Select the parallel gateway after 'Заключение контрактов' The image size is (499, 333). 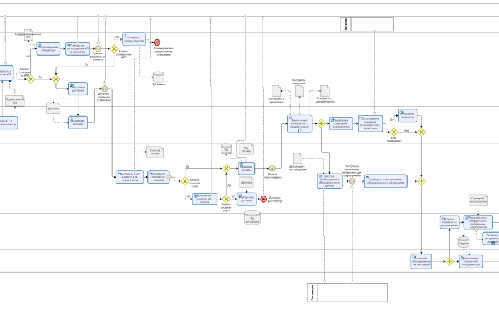(x=321, y=124)
